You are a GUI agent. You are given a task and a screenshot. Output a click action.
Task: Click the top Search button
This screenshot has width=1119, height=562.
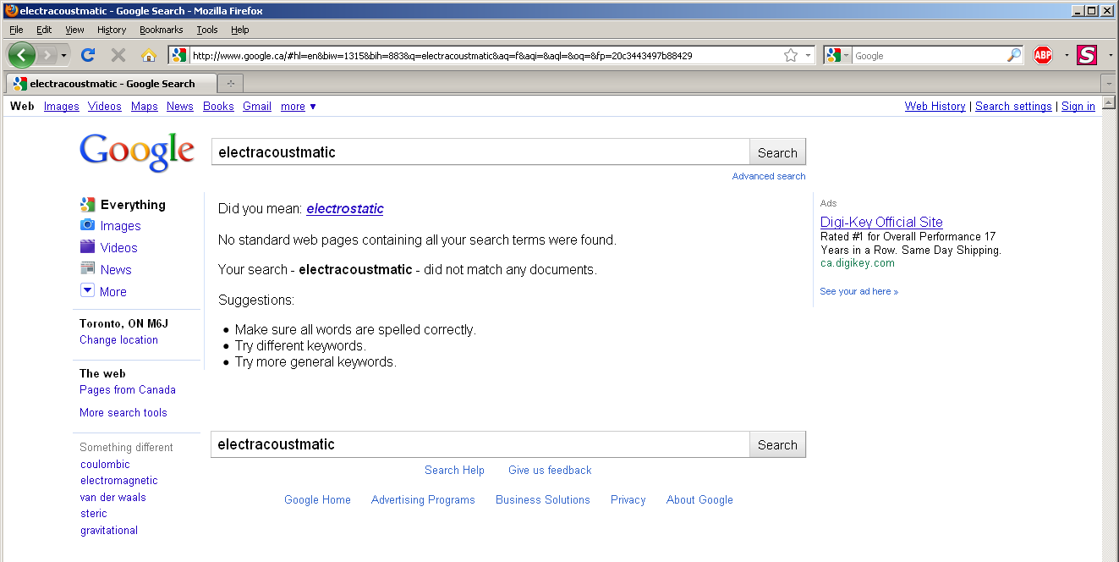point(777,152)
